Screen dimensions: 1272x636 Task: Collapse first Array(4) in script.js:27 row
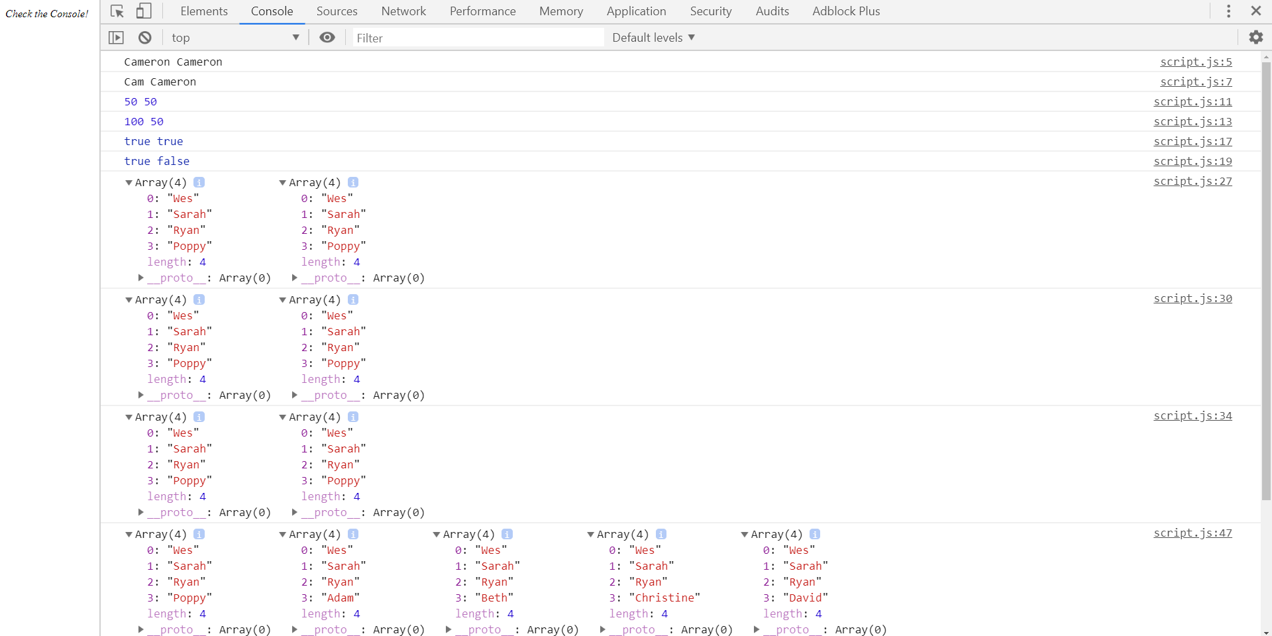[x=129, y=182]
